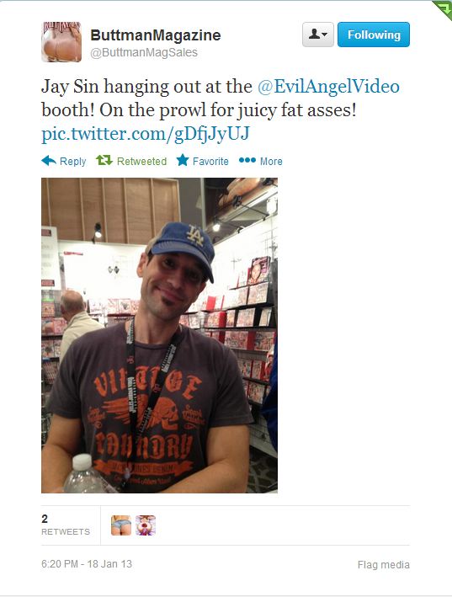The width and height of the screenshot is (452, 597).
Task: Toggle the blue Following button
Action: (374, 35)
